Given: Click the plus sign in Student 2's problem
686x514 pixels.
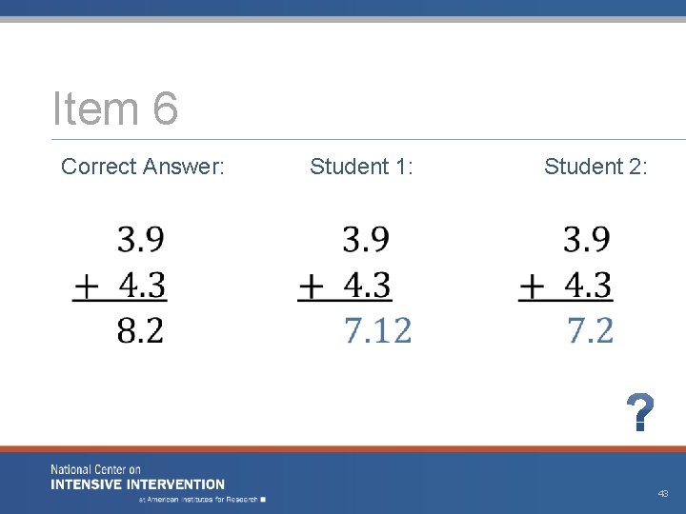Looking at the screenshot, I should coord(532,288).
